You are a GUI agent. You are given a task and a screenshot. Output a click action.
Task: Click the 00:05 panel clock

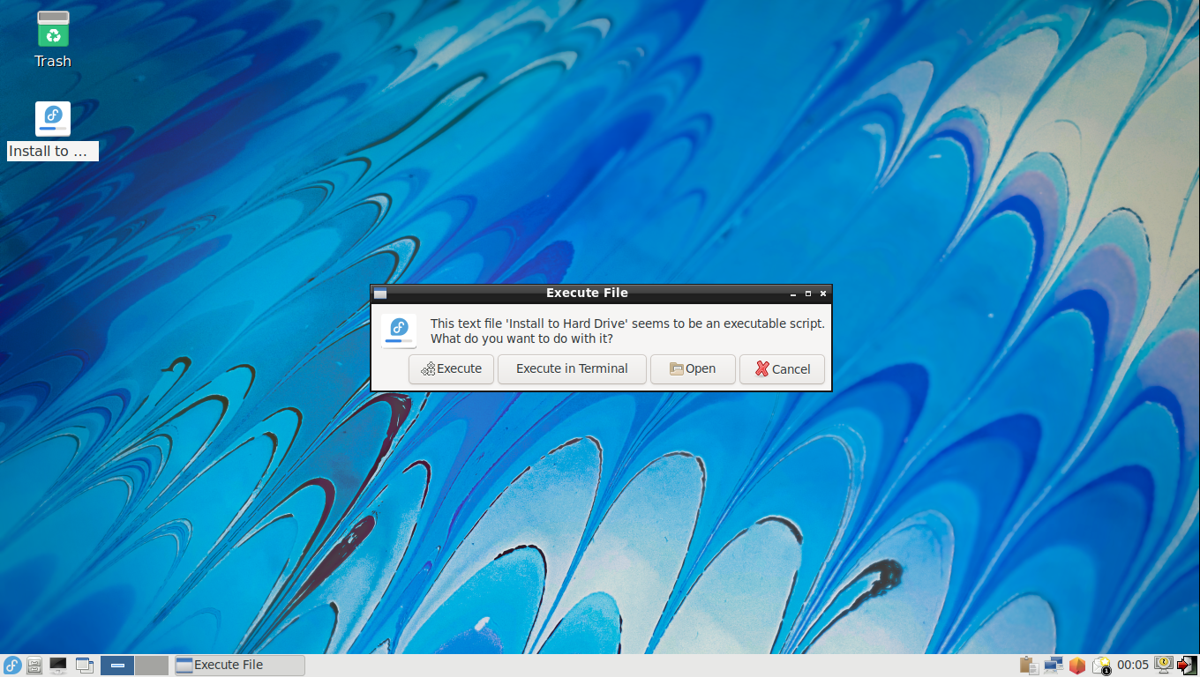(1133, 666)
